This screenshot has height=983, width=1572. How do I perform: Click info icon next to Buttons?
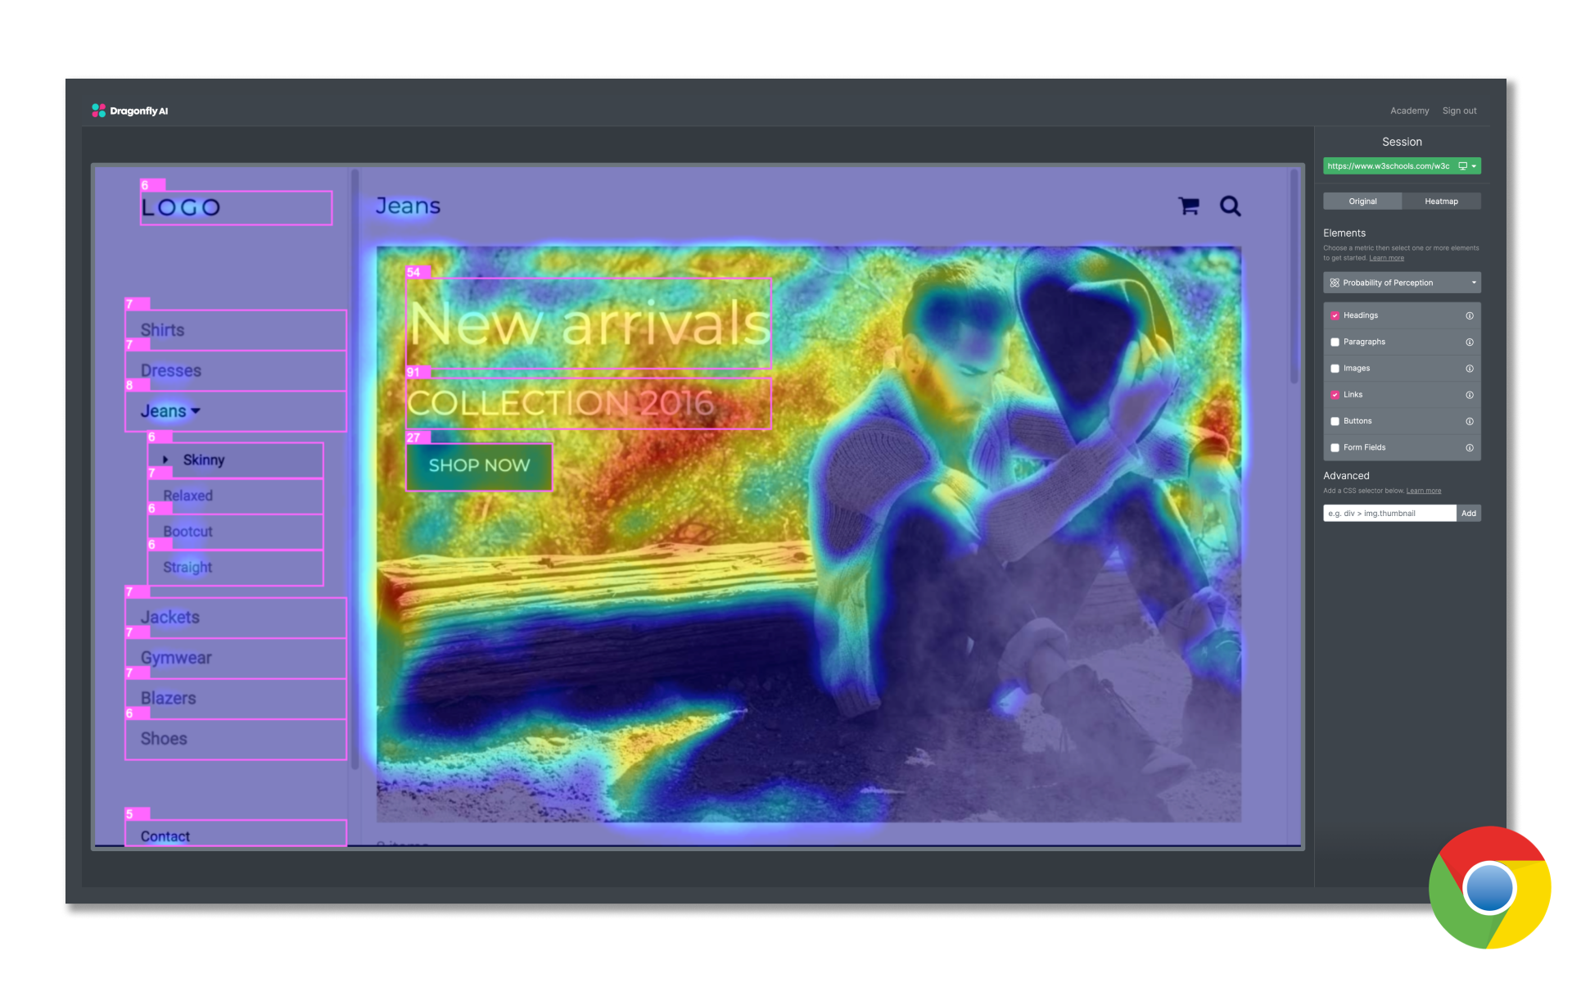pos(1470,421)
